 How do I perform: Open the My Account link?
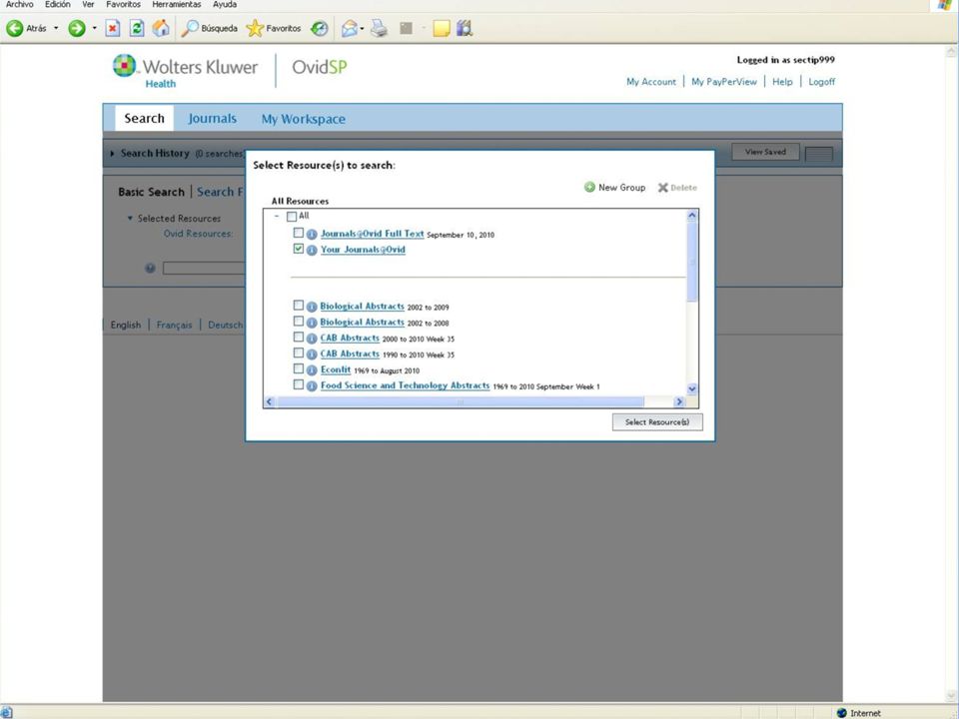650,81
